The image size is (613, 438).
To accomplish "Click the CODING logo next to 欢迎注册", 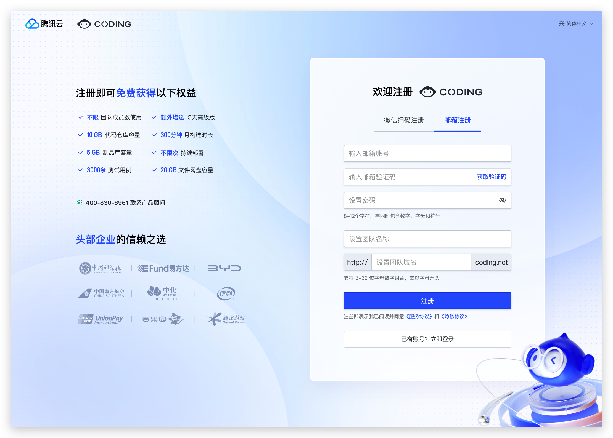I will pyautogui.click(x=451, y=92).
